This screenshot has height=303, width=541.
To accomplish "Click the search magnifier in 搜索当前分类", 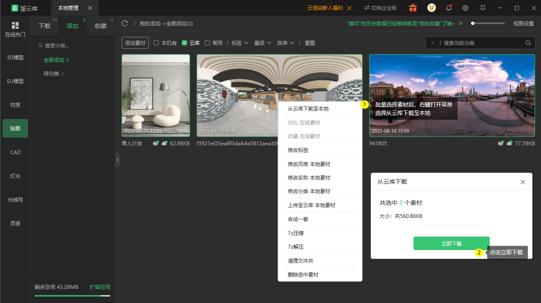I will 528,43.
